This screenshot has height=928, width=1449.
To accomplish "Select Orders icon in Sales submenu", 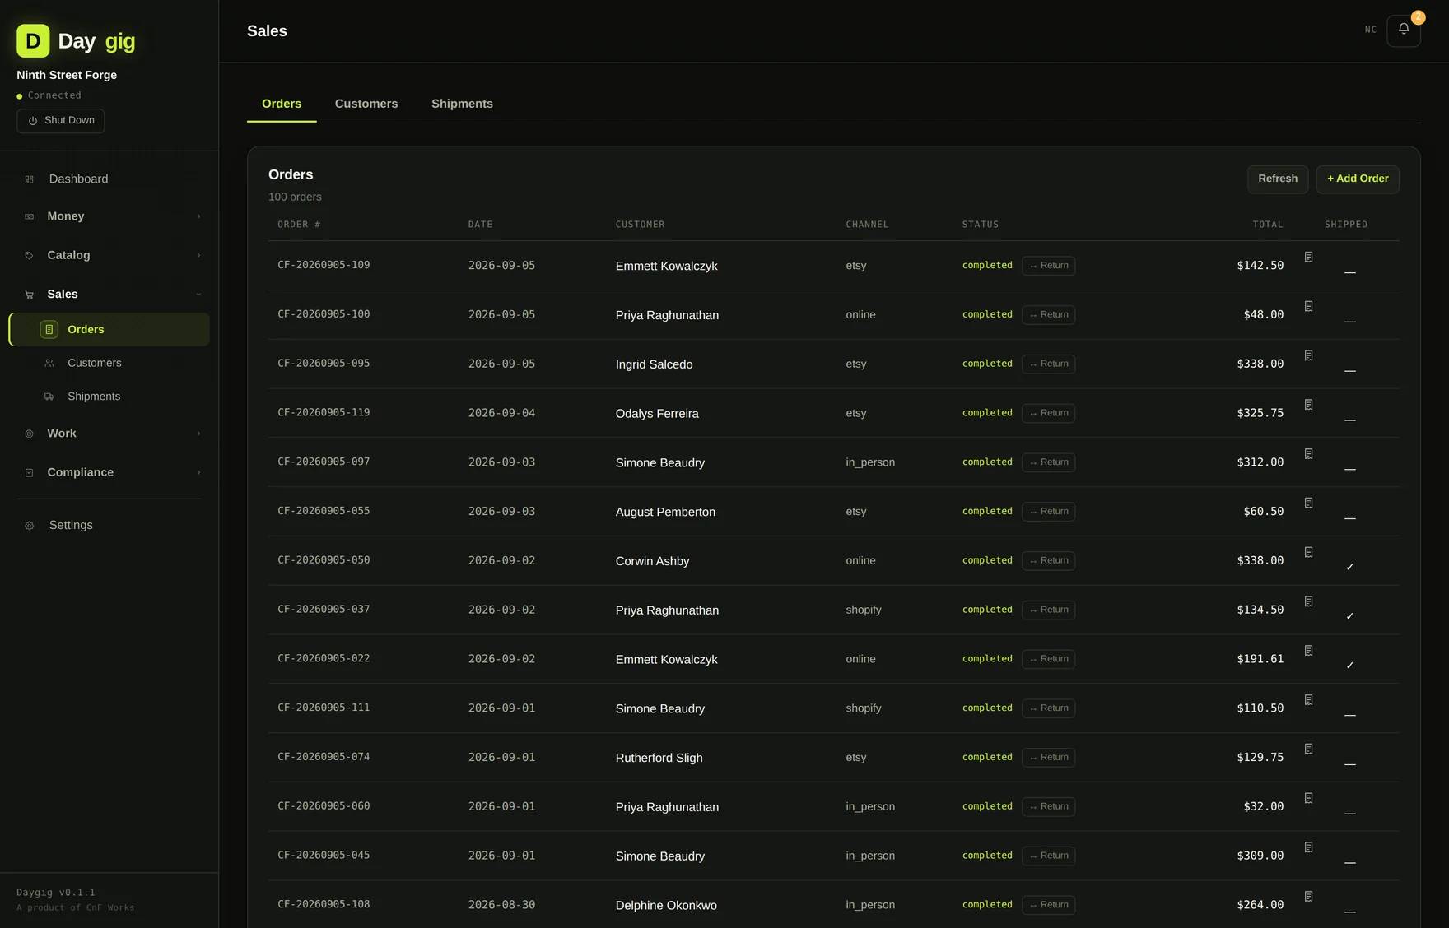I will [x=49, y=329].
